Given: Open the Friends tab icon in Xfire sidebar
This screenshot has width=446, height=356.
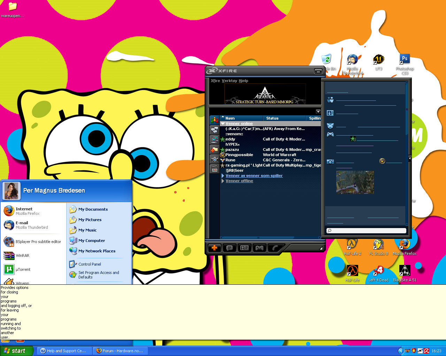Looking at the screenshot, I should point(215,120).
